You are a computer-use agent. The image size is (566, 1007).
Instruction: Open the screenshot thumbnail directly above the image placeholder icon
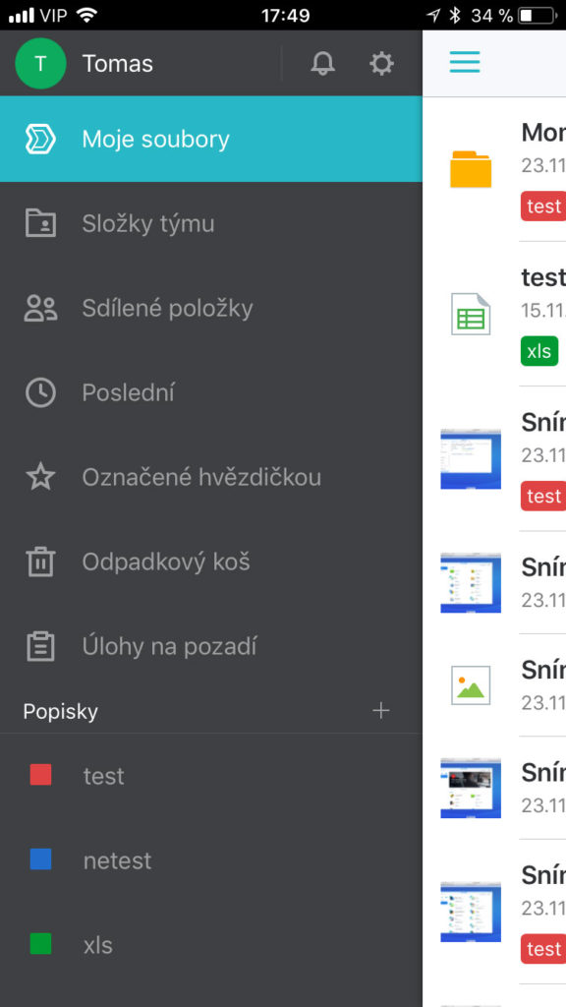(x=471, y=582)
